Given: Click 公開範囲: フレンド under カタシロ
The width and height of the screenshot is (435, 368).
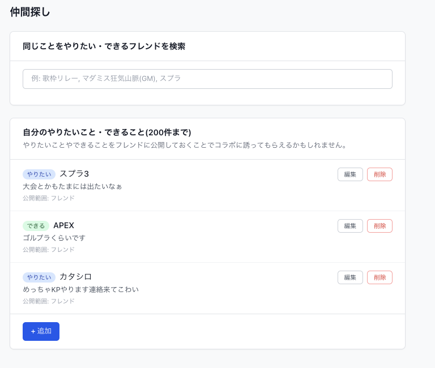Looking at the screenshot, I should click(x=49, y=301).
